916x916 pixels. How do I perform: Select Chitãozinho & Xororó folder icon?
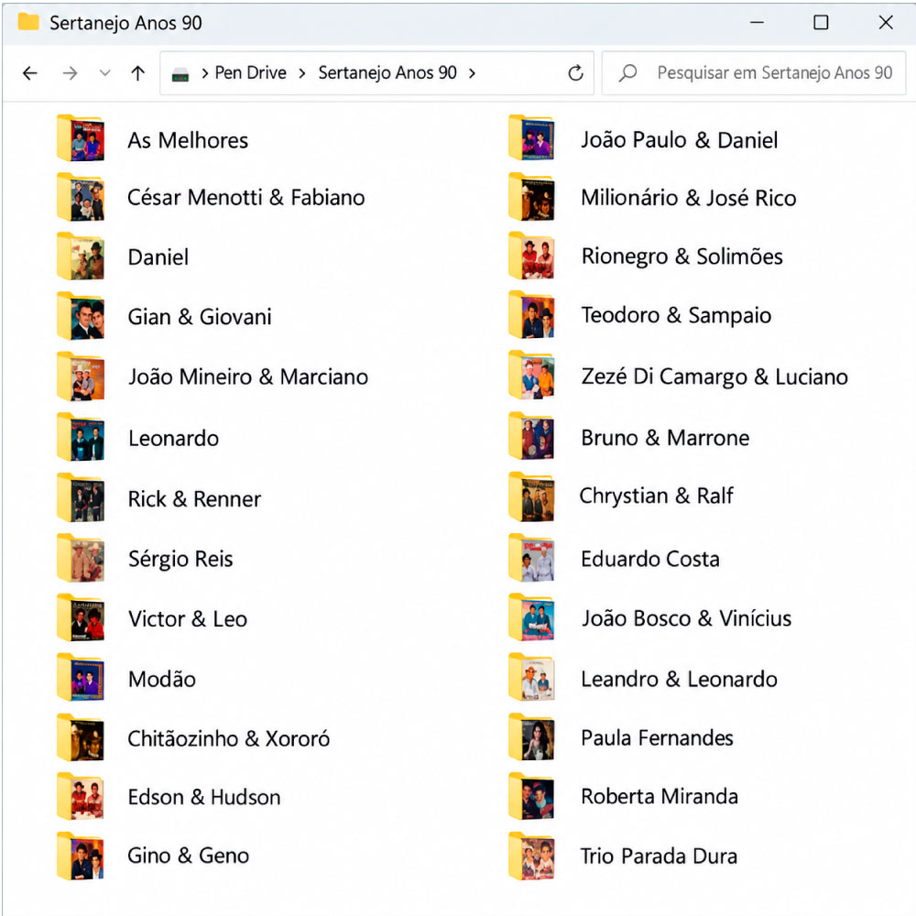(x=81, y=737)
